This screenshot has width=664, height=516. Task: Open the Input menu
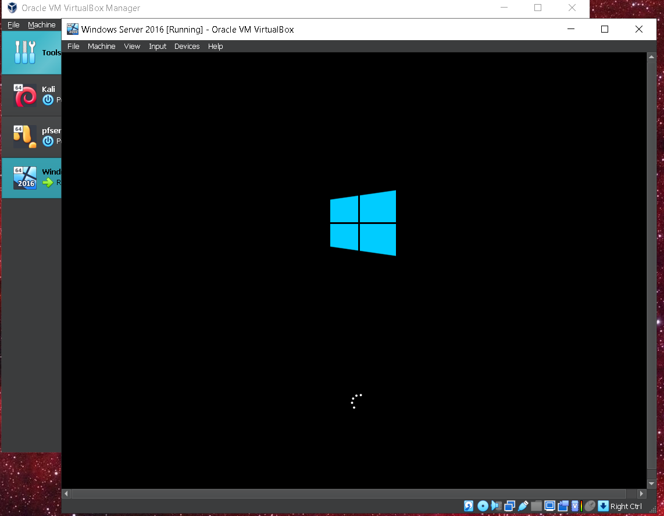tap(158, 46)
